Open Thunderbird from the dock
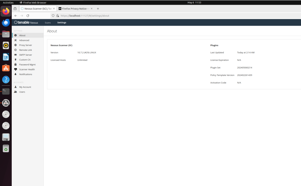301x186 pixels. [6, 23]
